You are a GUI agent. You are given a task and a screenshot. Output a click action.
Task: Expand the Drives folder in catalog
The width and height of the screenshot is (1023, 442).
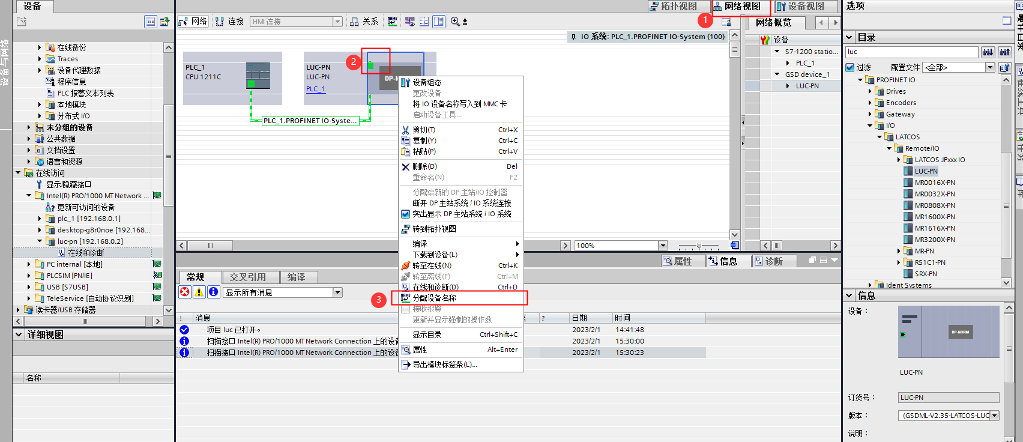click(870, 91)
